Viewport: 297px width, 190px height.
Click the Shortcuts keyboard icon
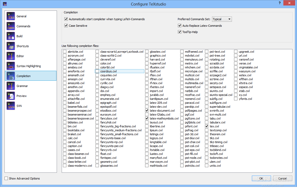point(11,46)
